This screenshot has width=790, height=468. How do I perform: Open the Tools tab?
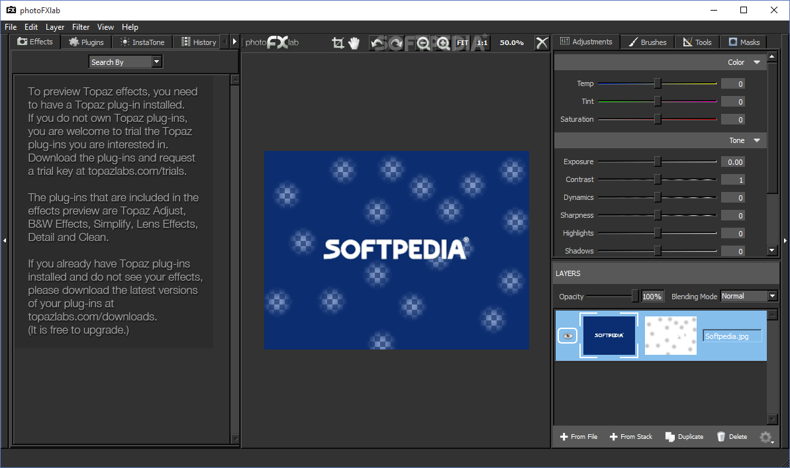click(x=697, y=42)
